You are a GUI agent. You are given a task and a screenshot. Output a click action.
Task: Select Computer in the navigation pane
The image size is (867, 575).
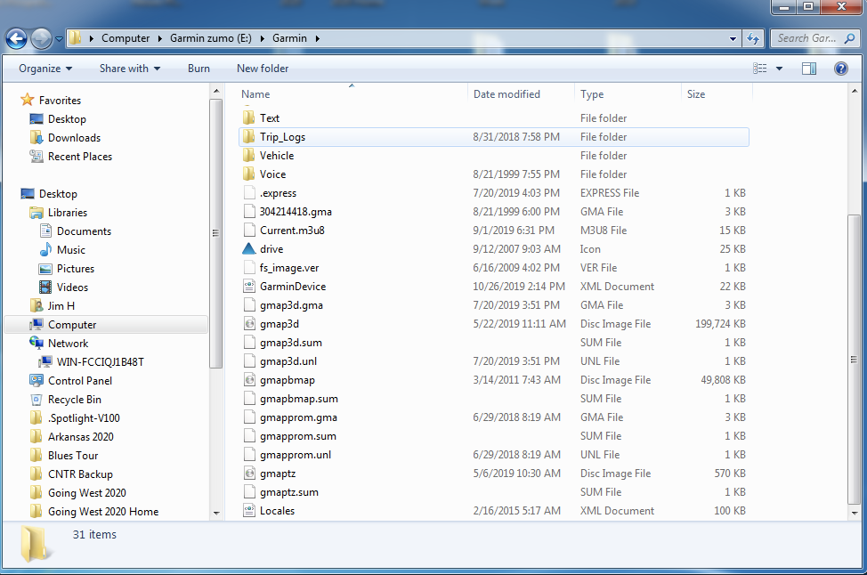[106, 325]
